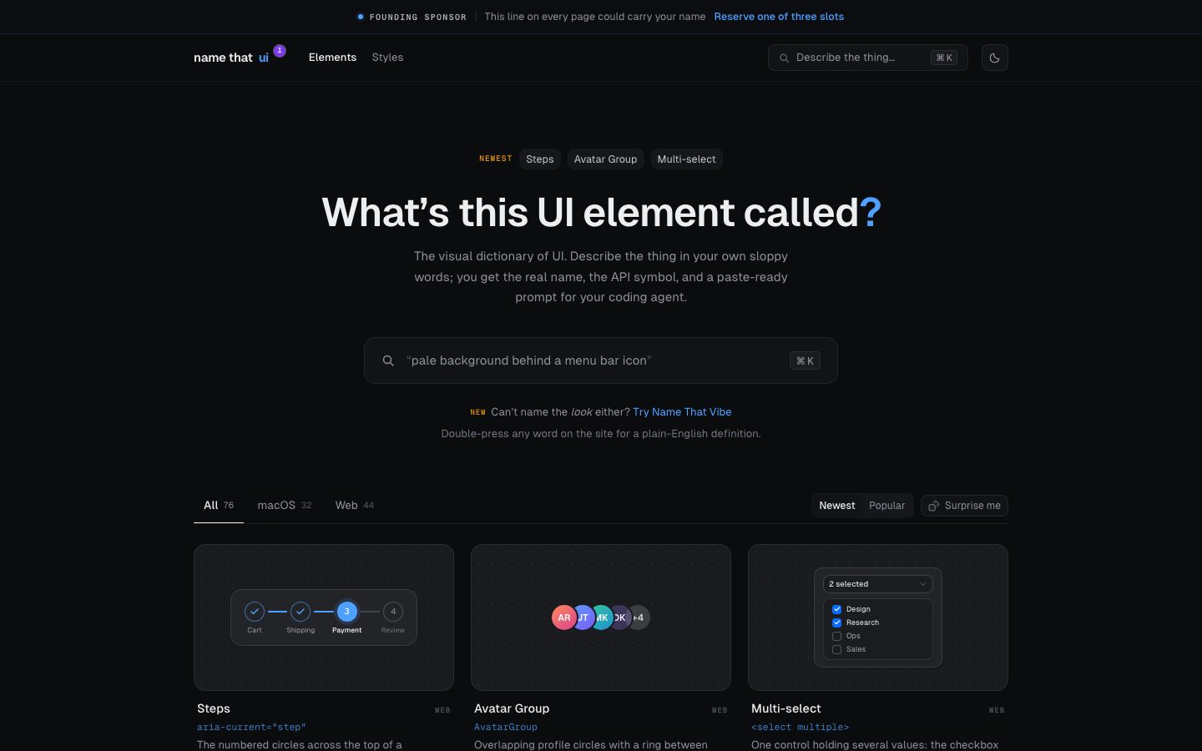Open the Styles nav item
This screenshot has width=1202, height=751.
point(387,58)
